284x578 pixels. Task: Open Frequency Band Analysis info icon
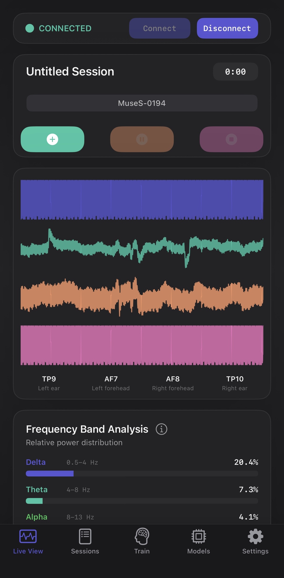161,429
